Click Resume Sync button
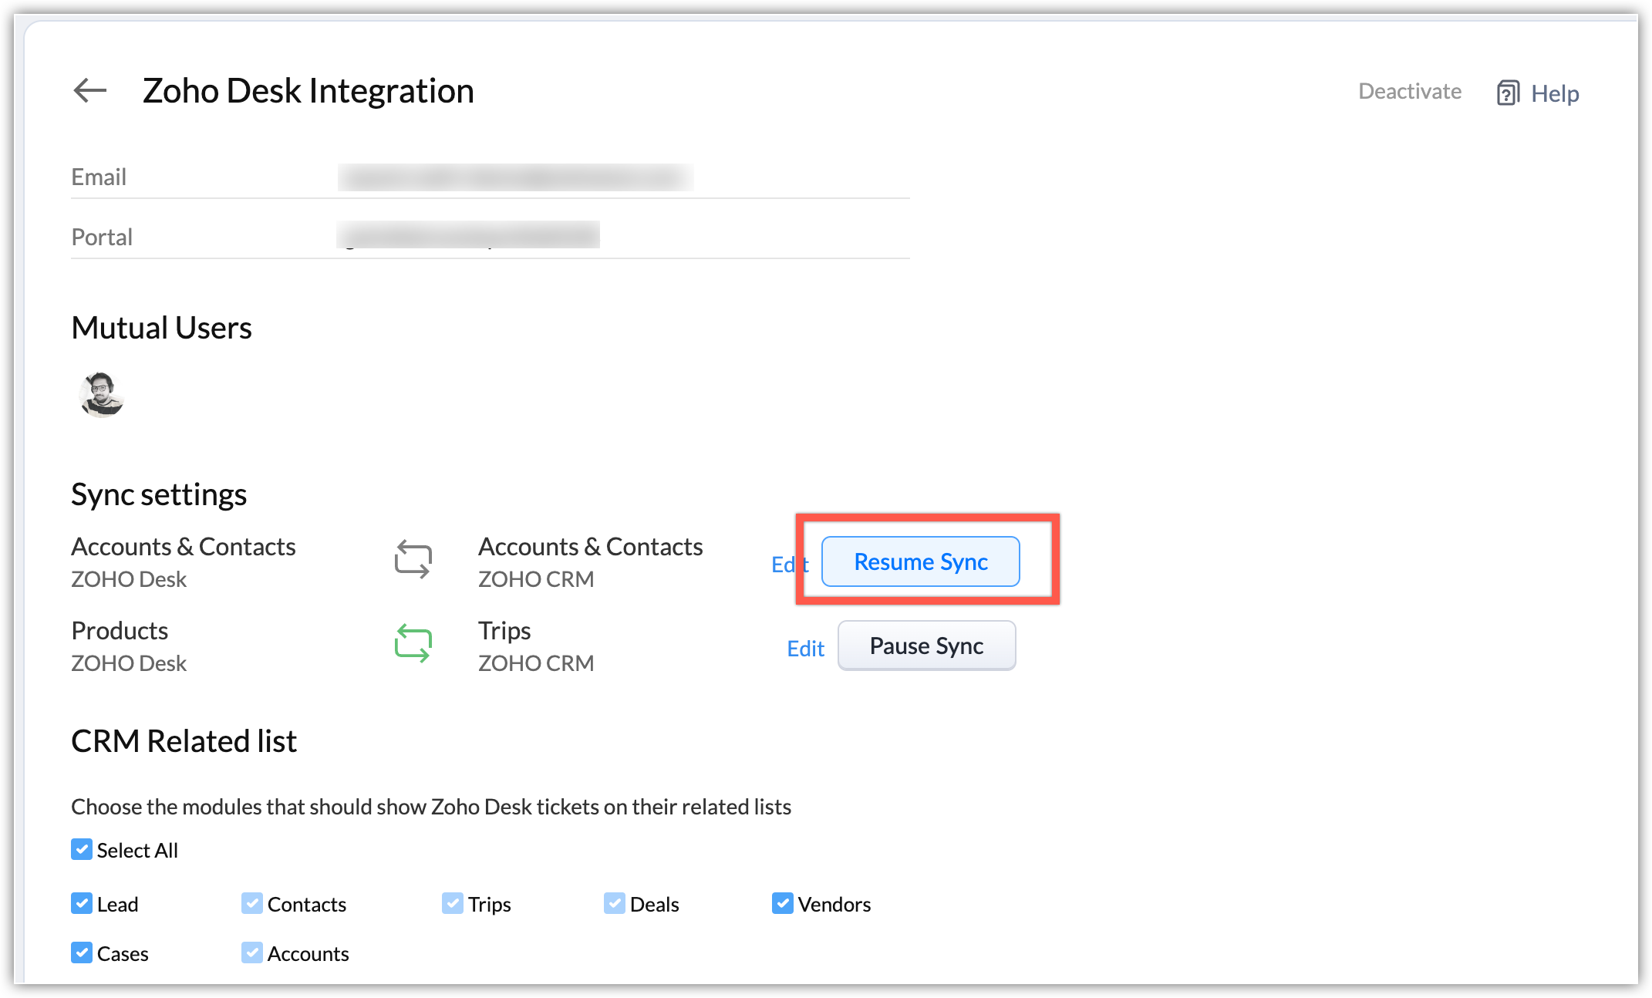This screenshot has height=998, width=1652. tap(920, 562)
